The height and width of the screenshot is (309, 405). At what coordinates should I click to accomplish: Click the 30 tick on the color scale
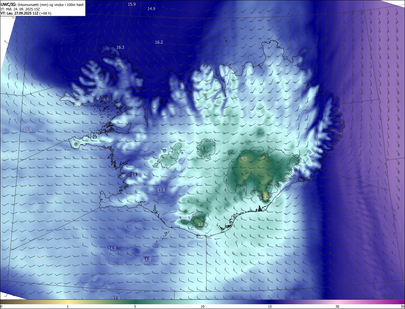pyautogui.click(x=337, y=306)
